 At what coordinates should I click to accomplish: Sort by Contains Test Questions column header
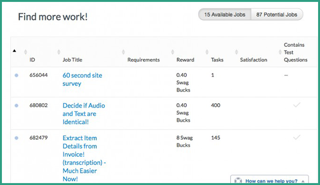coord(296,52)
